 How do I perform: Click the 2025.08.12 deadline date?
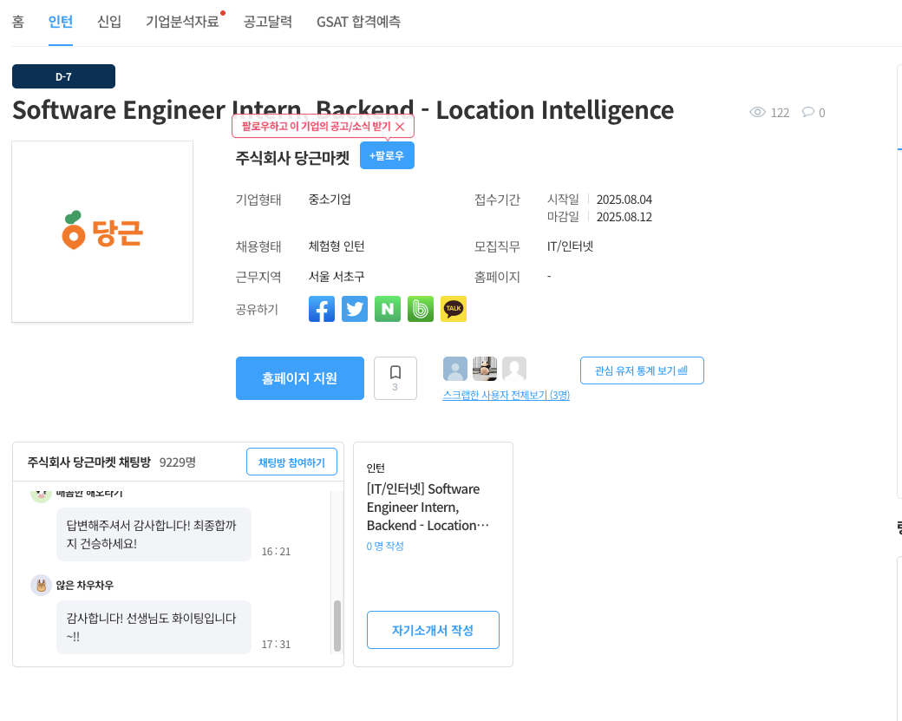[x=624, y=217]
